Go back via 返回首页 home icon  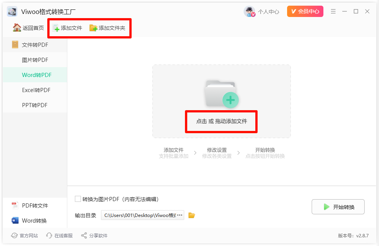[x=17, y=28]
